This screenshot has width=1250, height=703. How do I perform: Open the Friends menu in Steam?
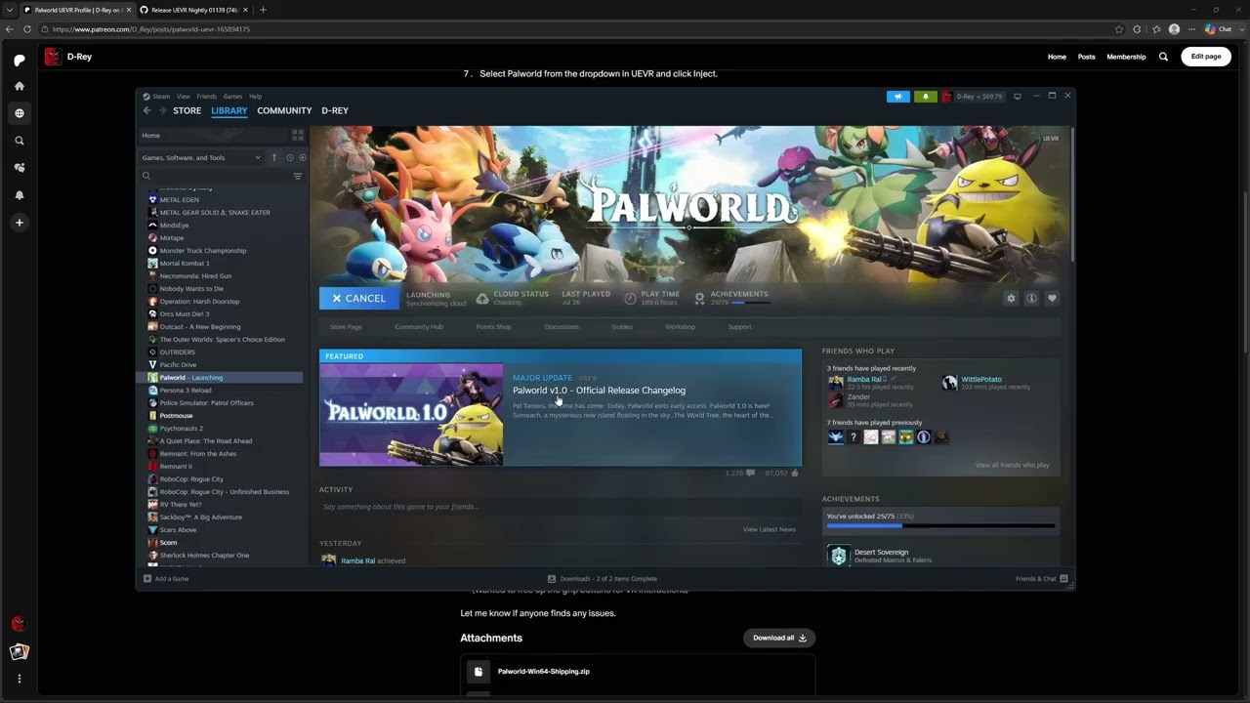tap(206, 97)
